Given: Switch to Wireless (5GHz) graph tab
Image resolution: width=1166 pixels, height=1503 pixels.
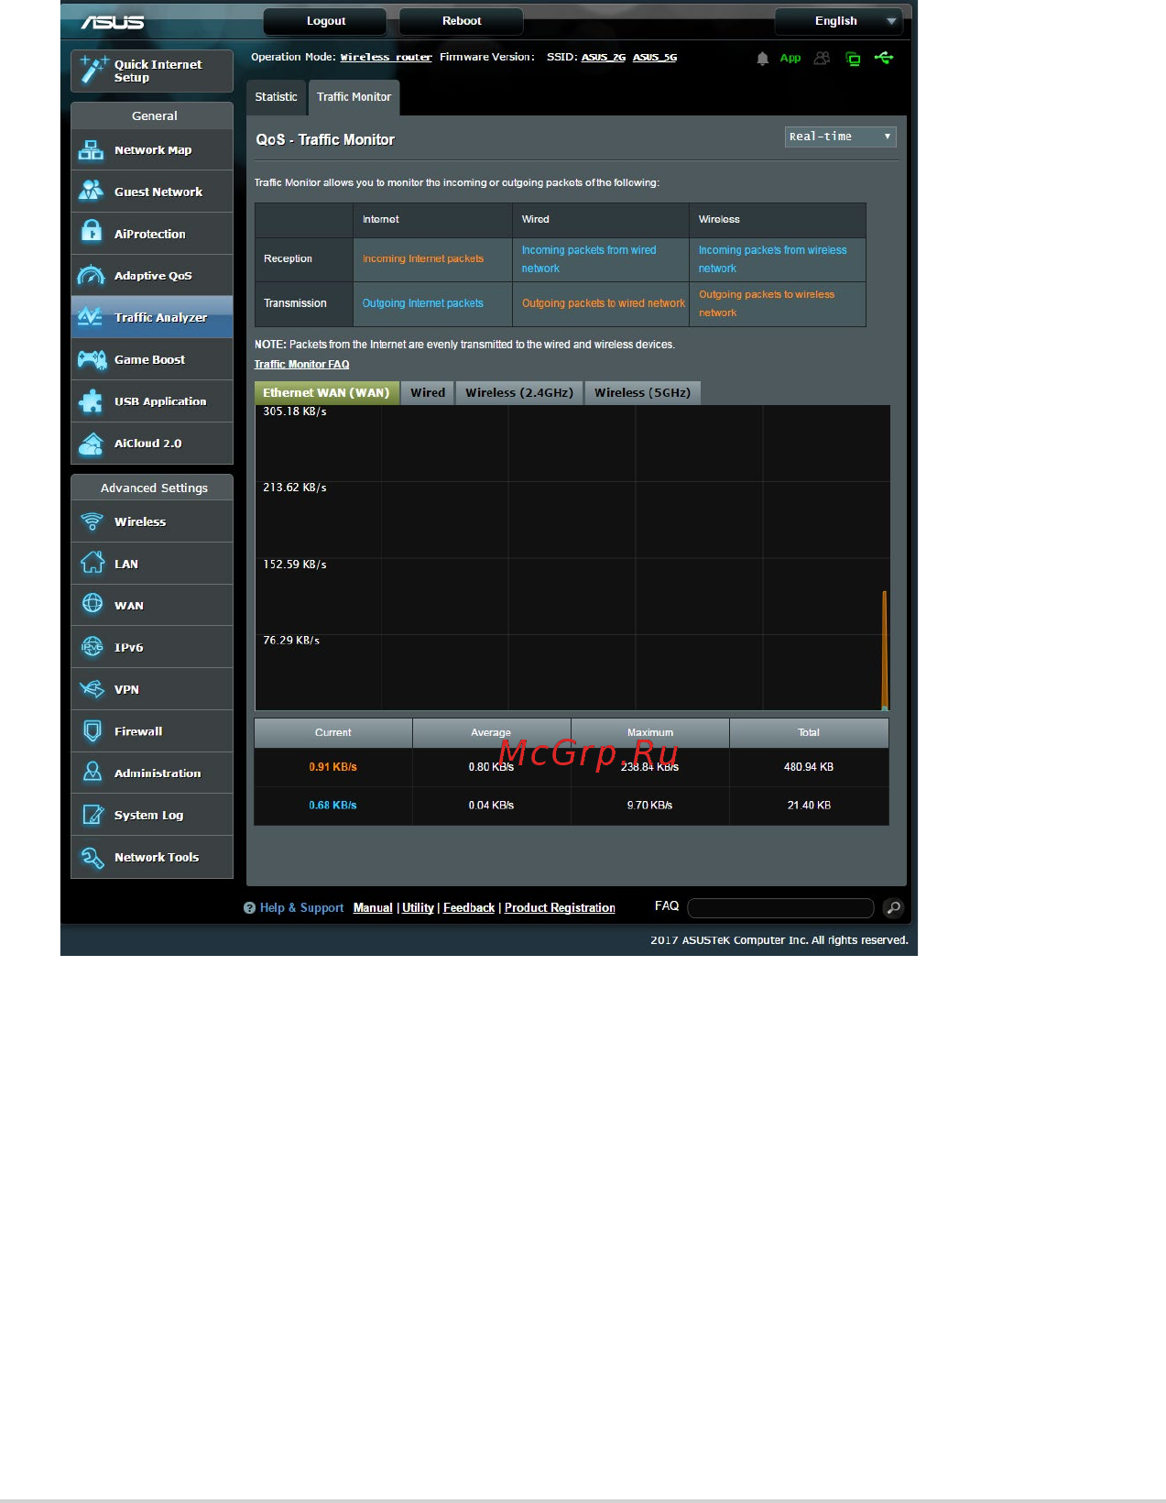Looking at the screenshot, I should (x=642, y=393).
